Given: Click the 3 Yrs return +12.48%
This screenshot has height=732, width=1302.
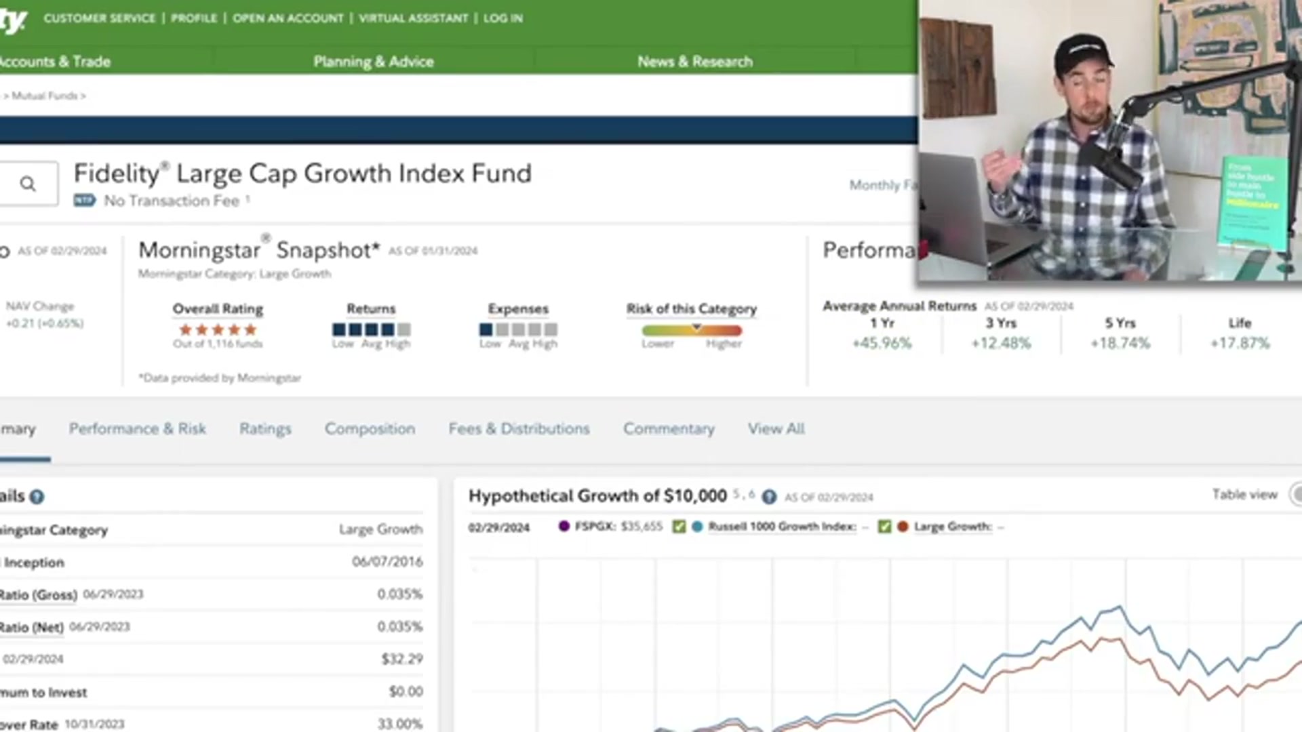Looking at the screenshot, I should [x=1001, y=343].
